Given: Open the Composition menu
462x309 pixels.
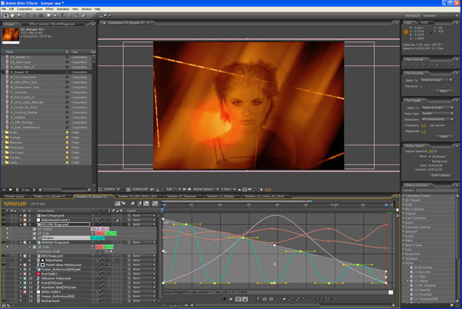Looking at the screenshot, I should point(25,9).
